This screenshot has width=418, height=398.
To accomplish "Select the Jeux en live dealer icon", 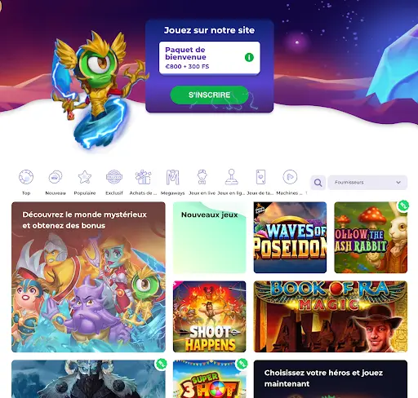I will point(202,177).
